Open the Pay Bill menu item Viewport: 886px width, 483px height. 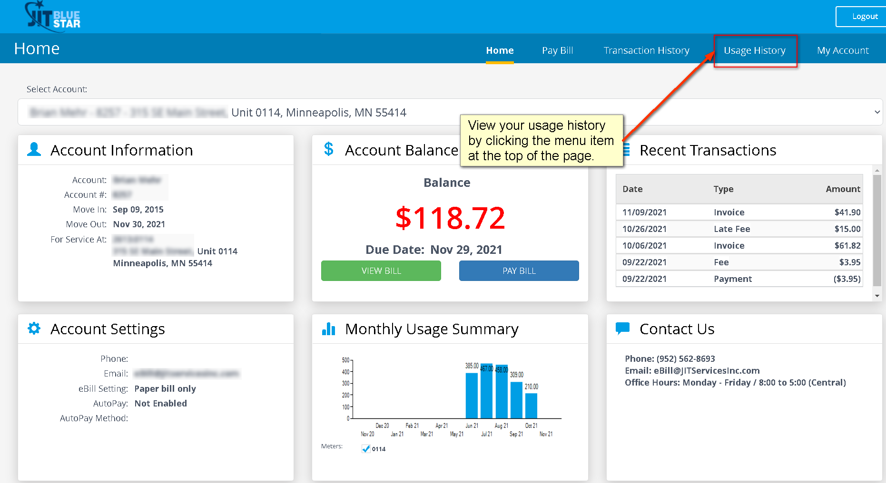[x=557, y=50]
